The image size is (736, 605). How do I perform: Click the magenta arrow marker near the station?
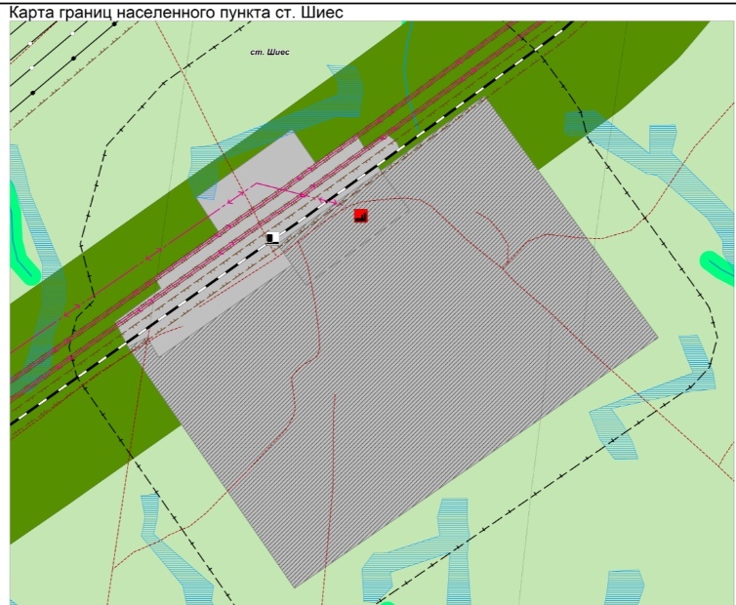[x=330, y=202]
